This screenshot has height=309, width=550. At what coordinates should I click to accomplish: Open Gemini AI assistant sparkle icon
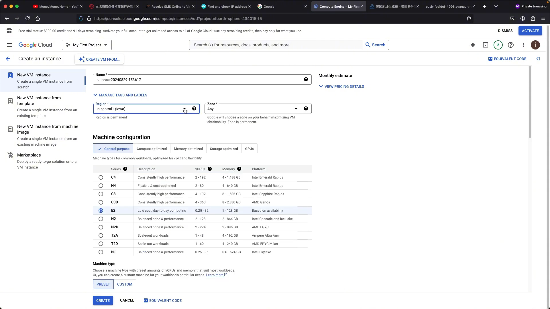473,45
